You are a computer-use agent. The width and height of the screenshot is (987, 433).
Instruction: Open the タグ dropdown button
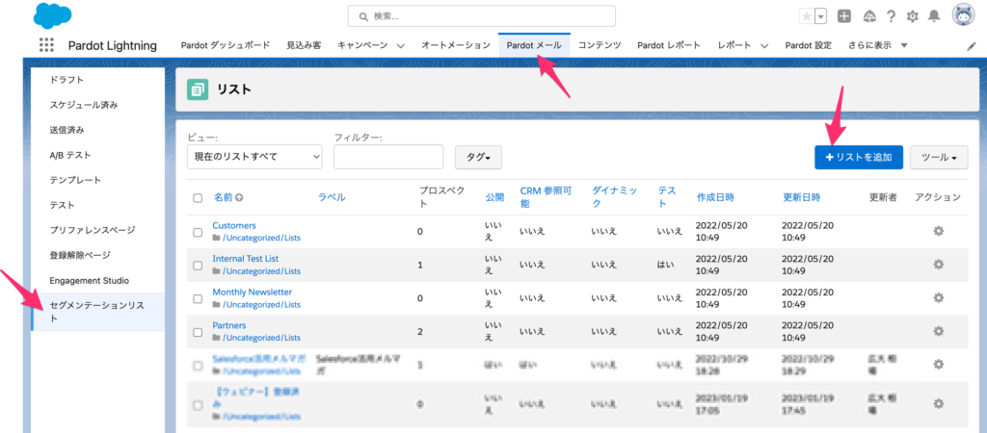click(x=478, y=157)
